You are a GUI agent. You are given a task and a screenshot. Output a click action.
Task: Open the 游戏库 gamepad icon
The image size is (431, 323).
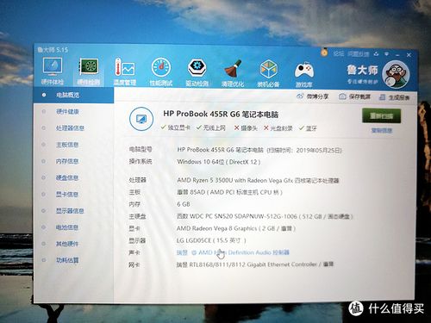tap(304, 74)
